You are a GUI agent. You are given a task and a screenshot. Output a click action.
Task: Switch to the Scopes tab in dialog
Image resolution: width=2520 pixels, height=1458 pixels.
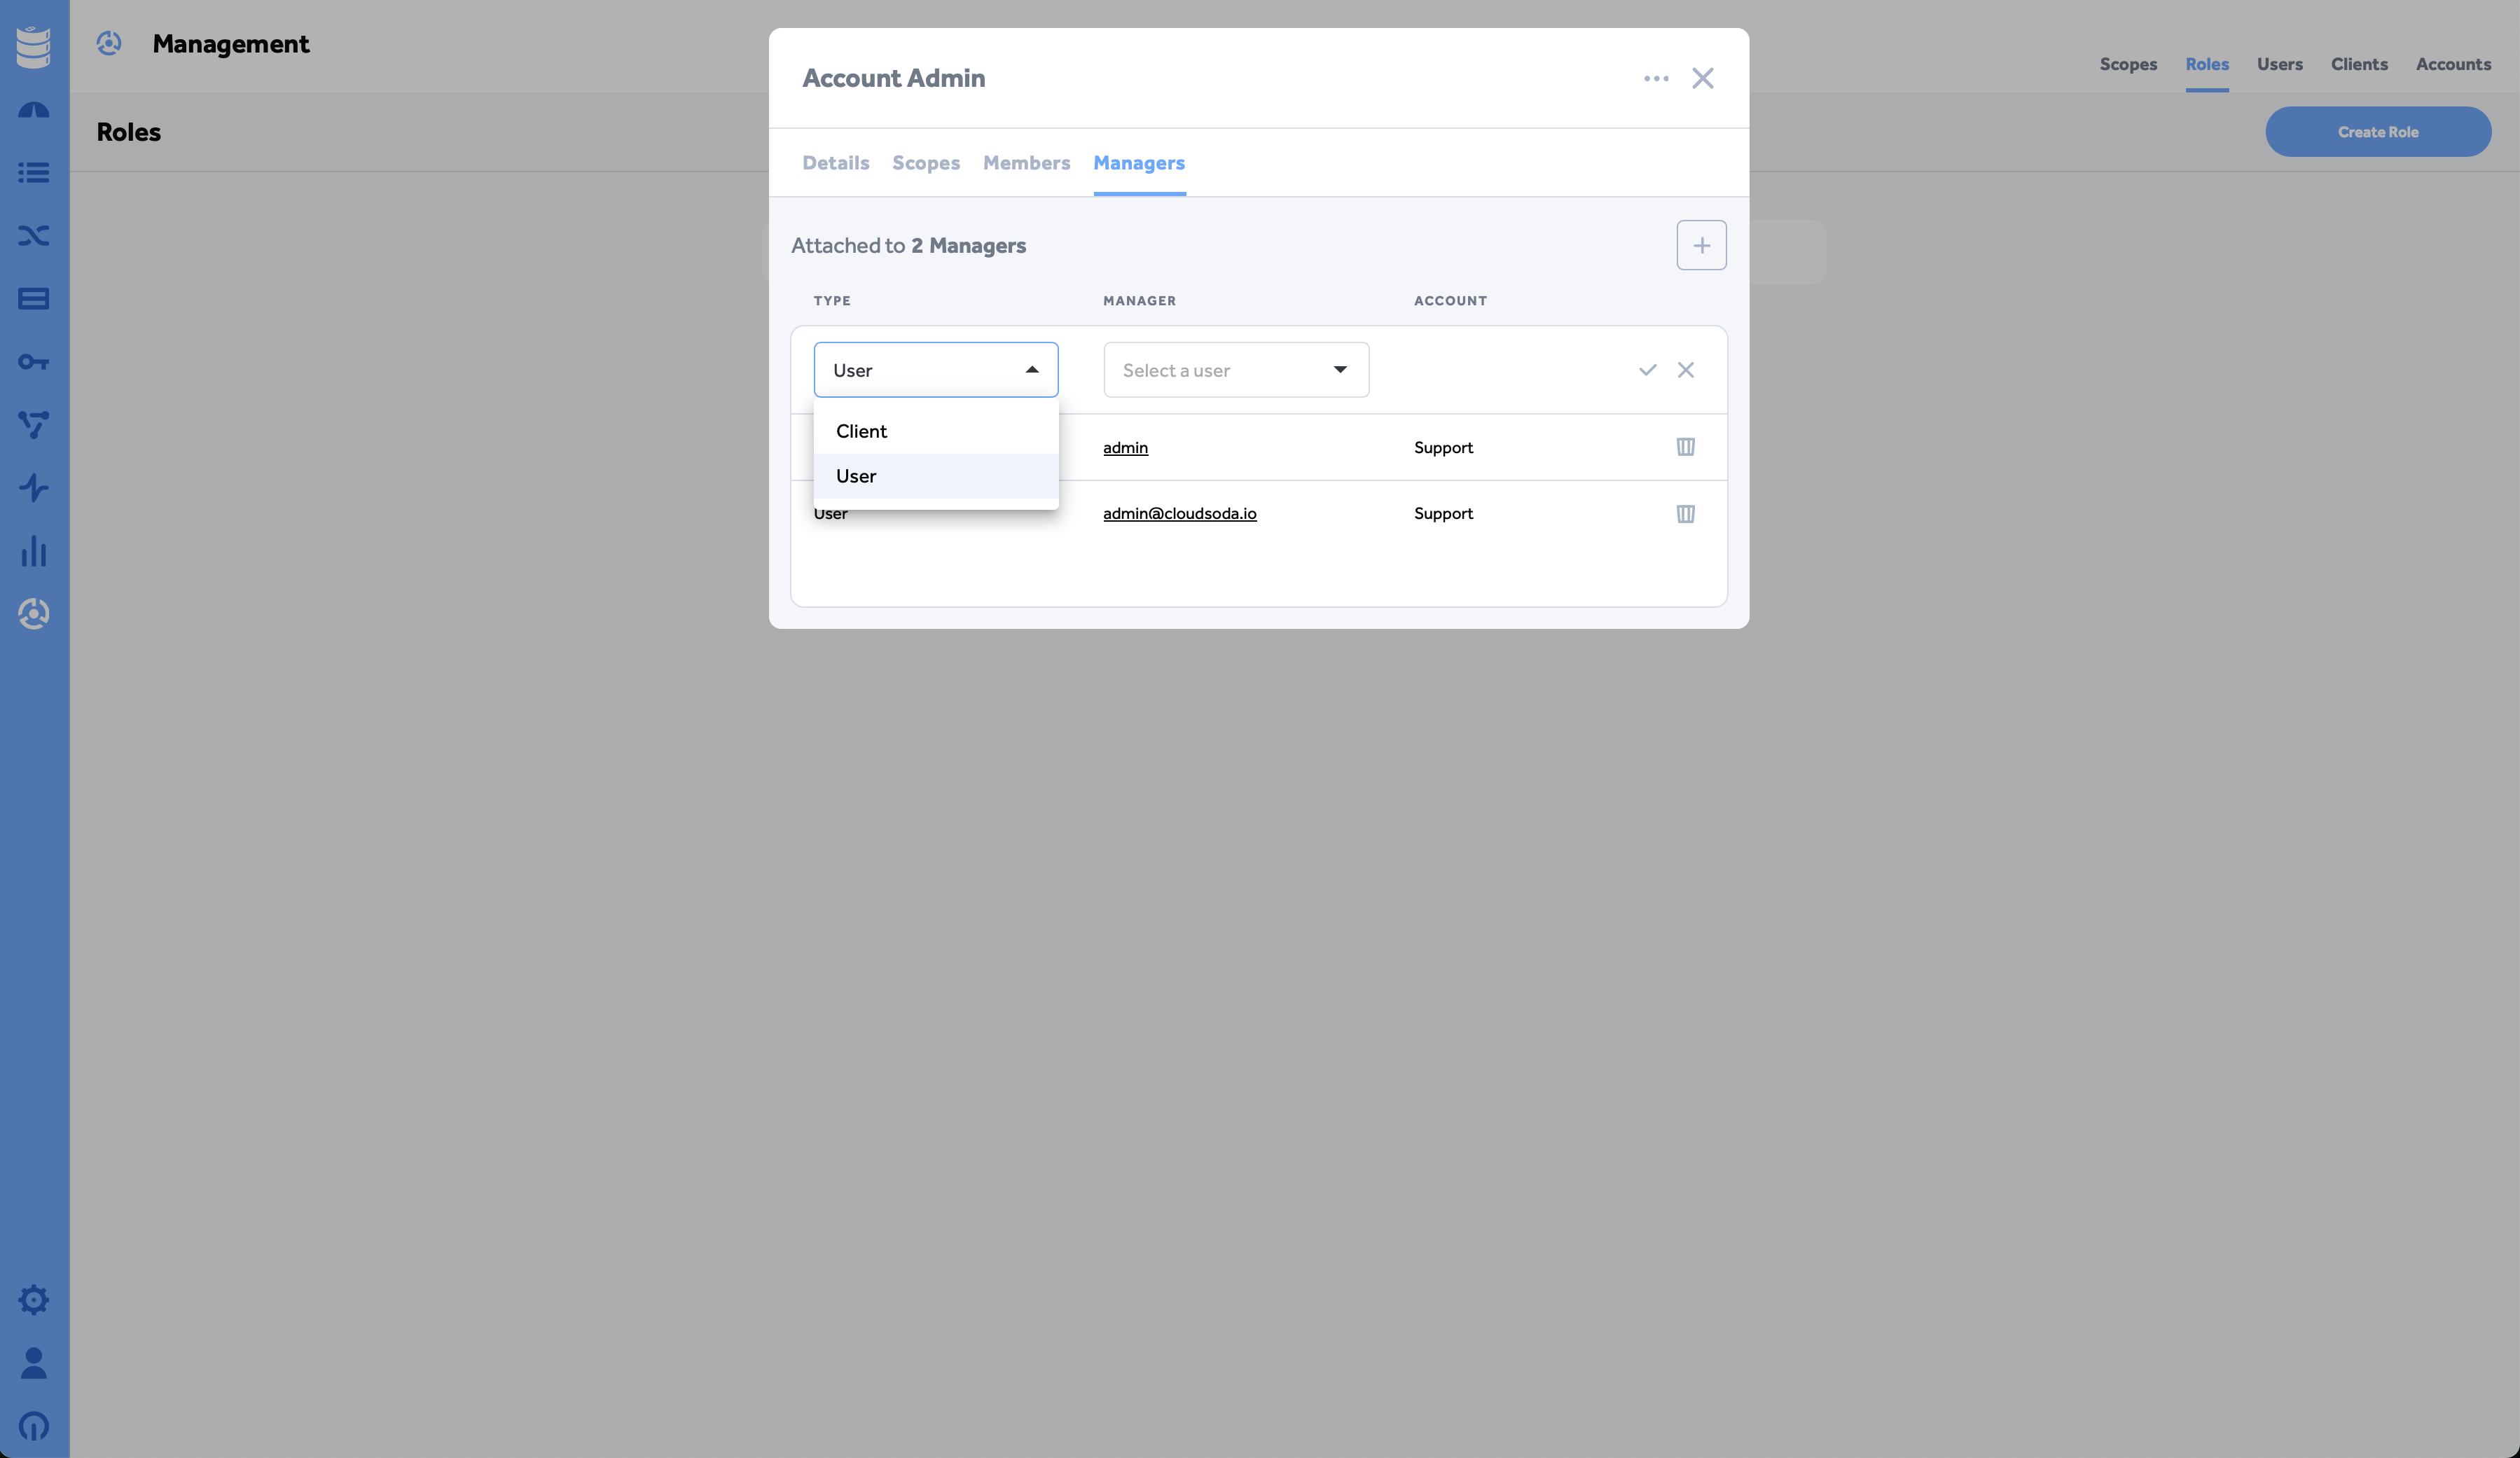click(x=926, y=163)
